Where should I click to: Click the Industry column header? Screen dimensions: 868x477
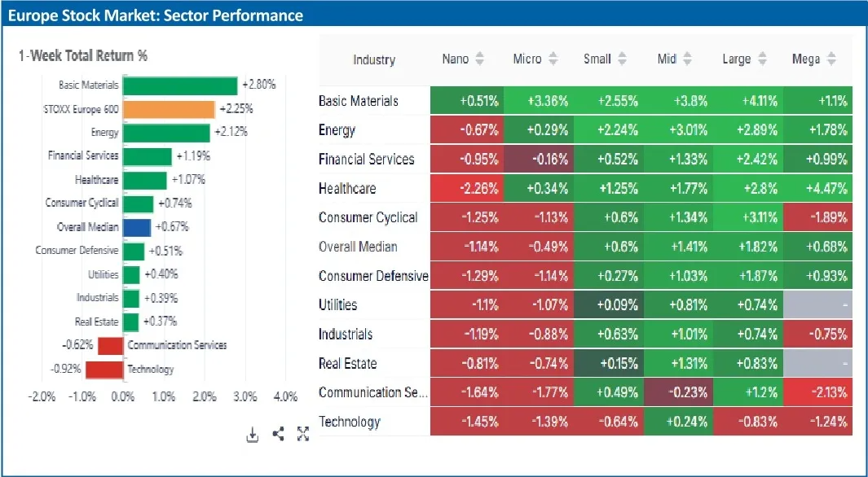tap(374, 59)
